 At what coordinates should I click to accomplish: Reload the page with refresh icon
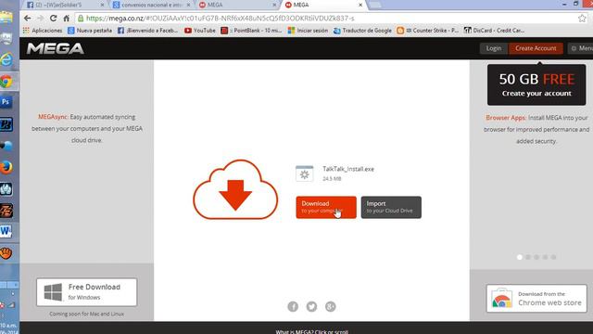54,19
